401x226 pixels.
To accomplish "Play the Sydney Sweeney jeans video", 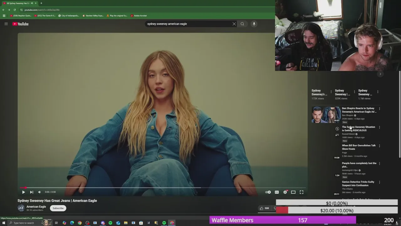I will click(x=23, y=192).
